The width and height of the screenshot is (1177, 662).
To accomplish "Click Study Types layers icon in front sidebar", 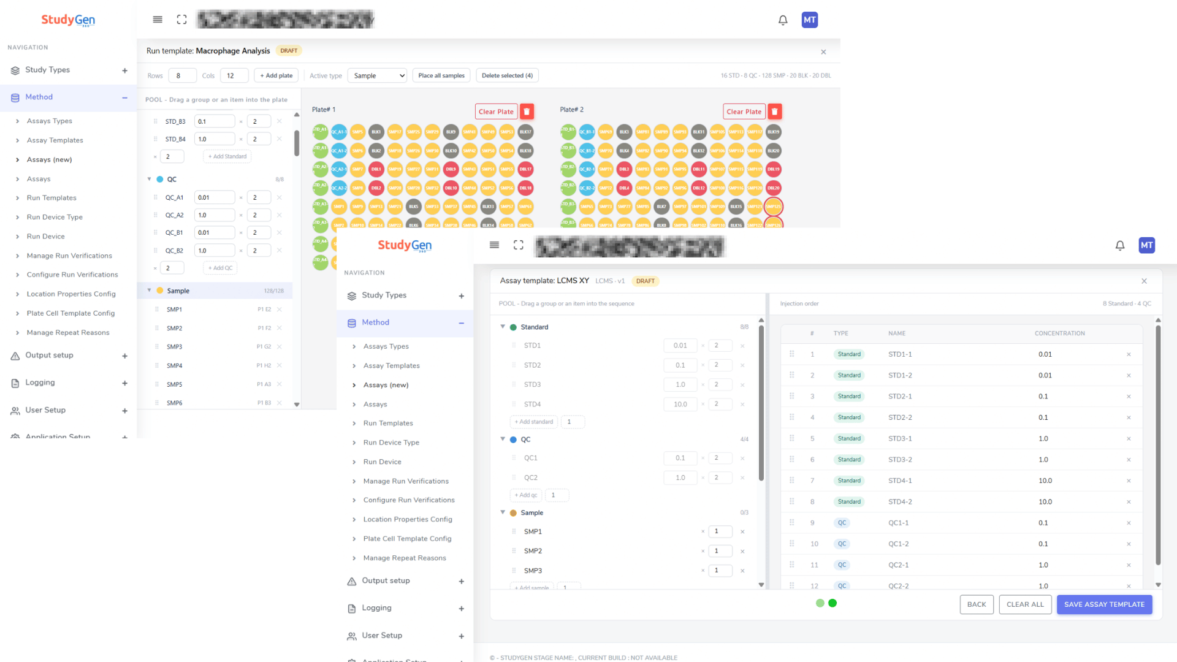I will tap(352, 296).
